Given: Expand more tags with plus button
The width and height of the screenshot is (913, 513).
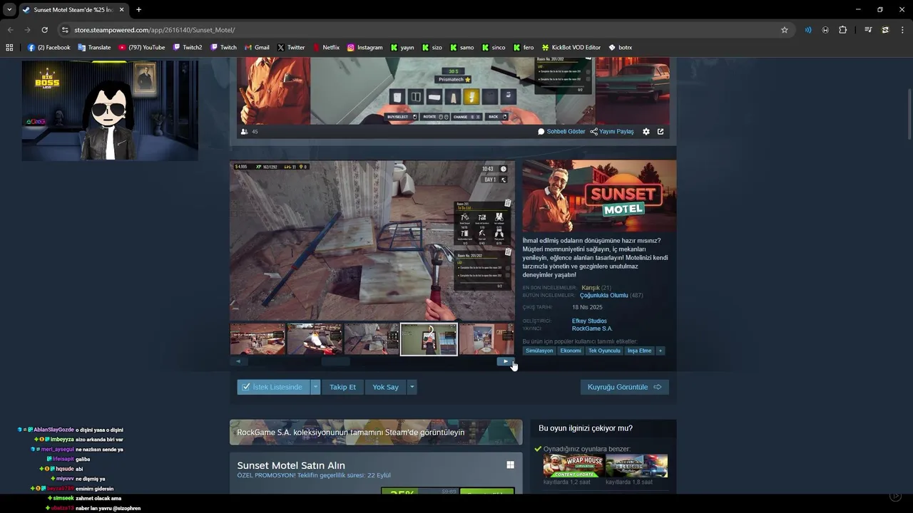Looking at the screenshot, I should [660, 351].
